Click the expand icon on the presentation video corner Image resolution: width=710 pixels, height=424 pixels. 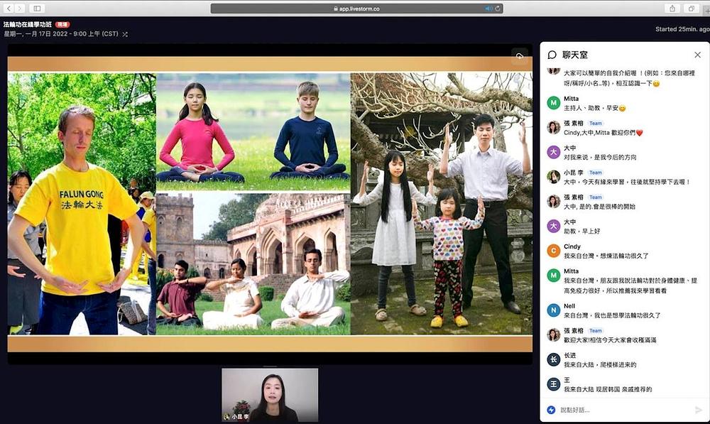[x=519, y=57]
